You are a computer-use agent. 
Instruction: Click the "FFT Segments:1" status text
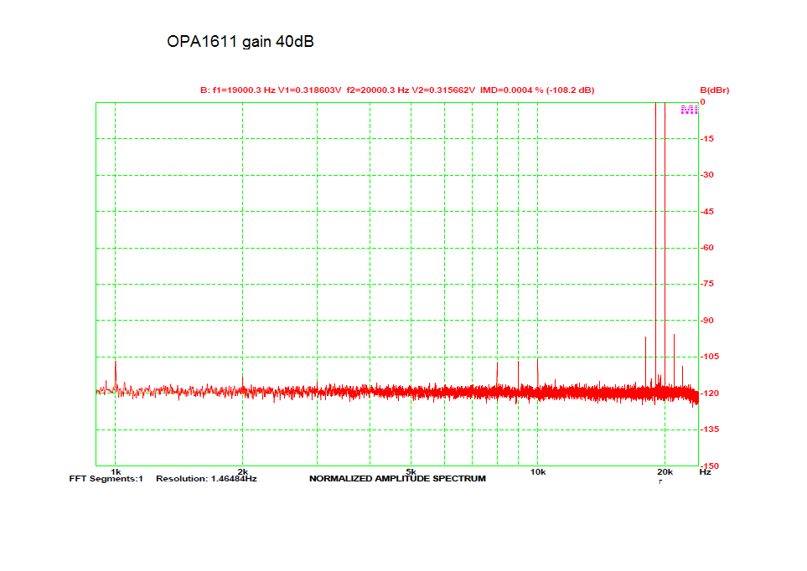point(106,479)
